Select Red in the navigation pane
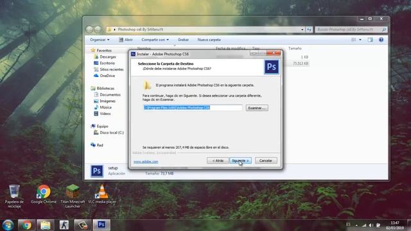Viewport: 411px width, 231px height. click(100, 145)
